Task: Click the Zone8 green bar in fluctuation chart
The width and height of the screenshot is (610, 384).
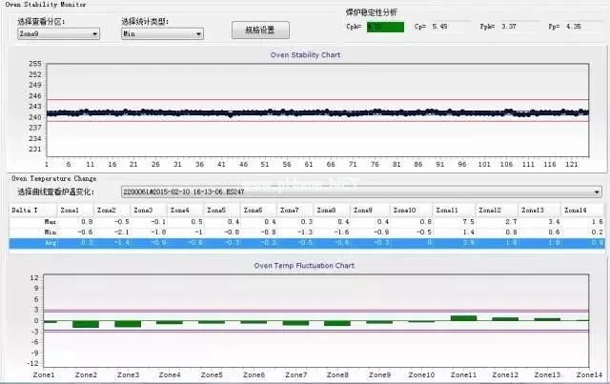Action: 337,323
